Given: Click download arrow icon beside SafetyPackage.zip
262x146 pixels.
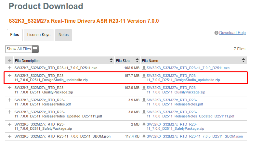Looking at the screenshot, I should pyautogui.click(x=144, y=125).
